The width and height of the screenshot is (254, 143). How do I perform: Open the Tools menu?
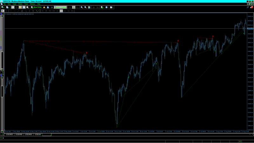tap(26, 4)
